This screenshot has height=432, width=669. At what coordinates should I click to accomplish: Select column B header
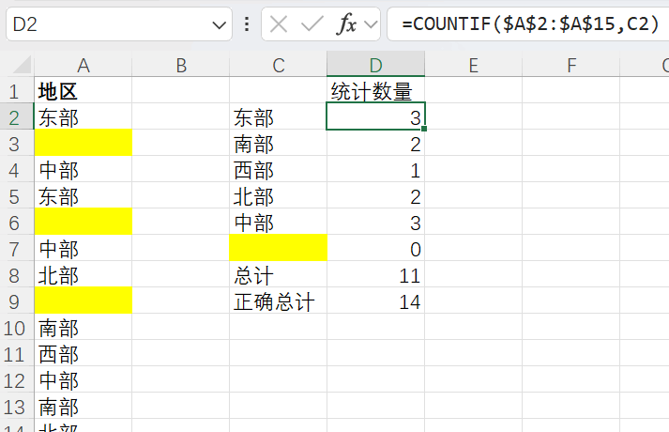[181, 66]
